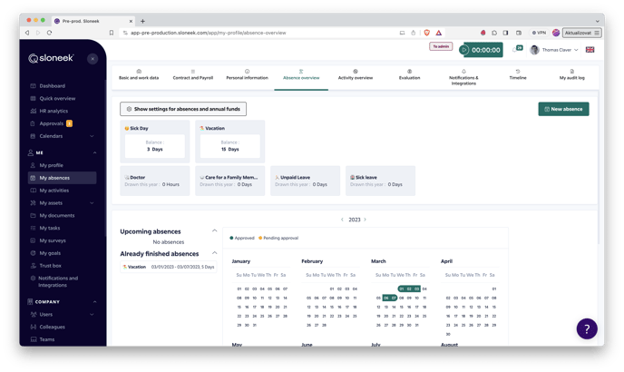Open the Sick Day balance card

155,142
